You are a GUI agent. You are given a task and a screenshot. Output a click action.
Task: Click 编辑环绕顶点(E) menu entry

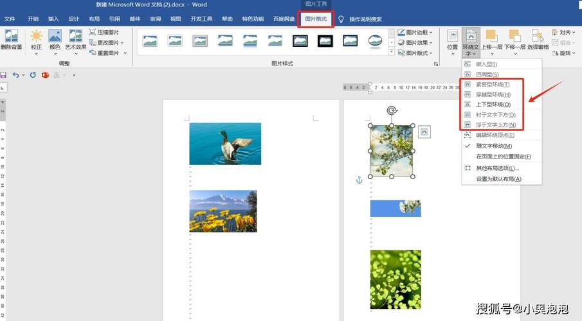click(502, 135)
